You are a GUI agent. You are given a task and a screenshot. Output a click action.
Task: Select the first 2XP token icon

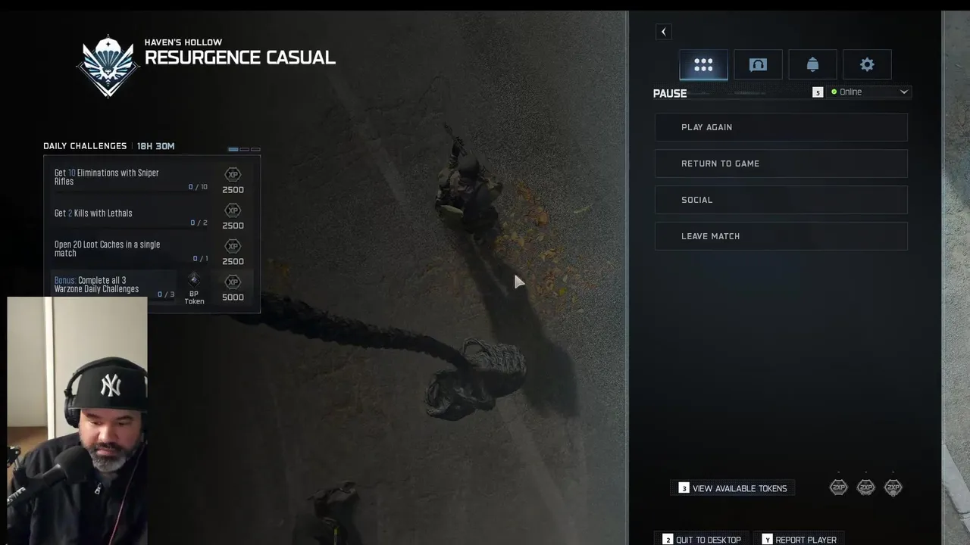coord(838,487)
